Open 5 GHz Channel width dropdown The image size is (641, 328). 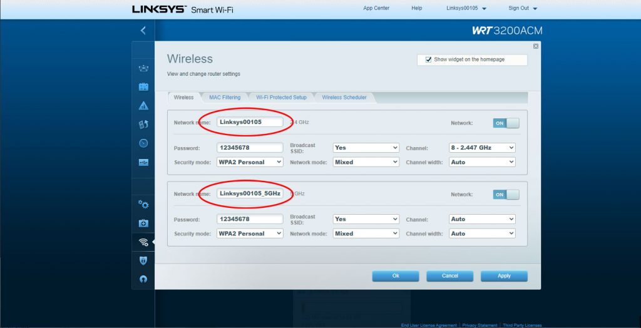point(482,233)
